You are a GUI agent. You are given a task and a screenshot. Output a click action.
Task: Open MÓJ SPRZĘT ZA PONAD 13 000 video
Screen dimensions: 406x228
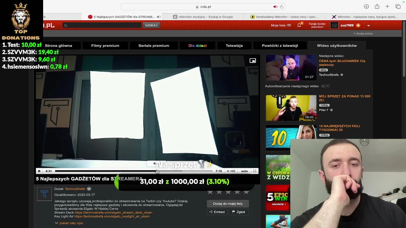(344, 98)
